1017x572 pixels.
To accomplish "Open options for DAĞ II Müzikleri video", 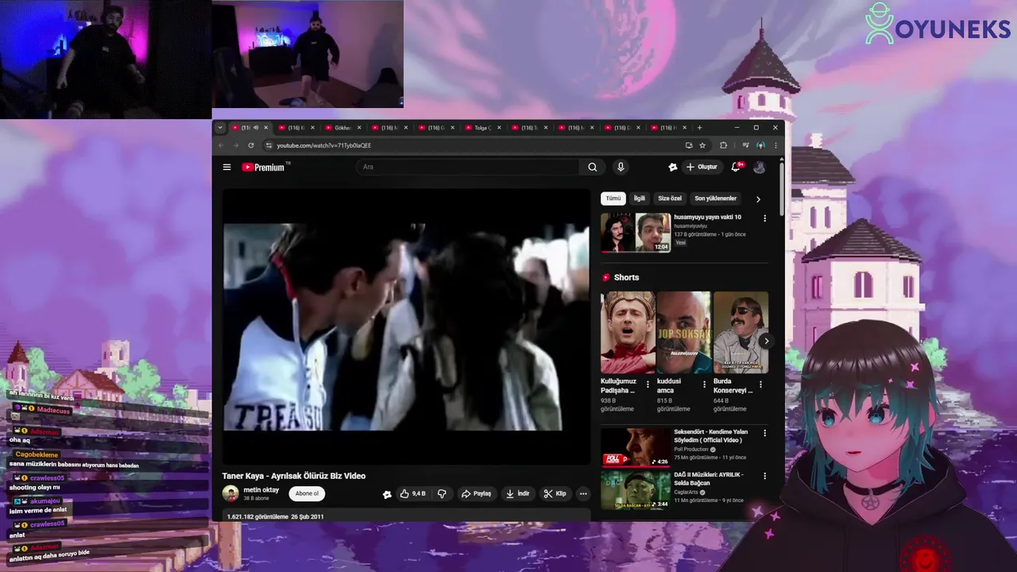I will [x=765, y=476].
